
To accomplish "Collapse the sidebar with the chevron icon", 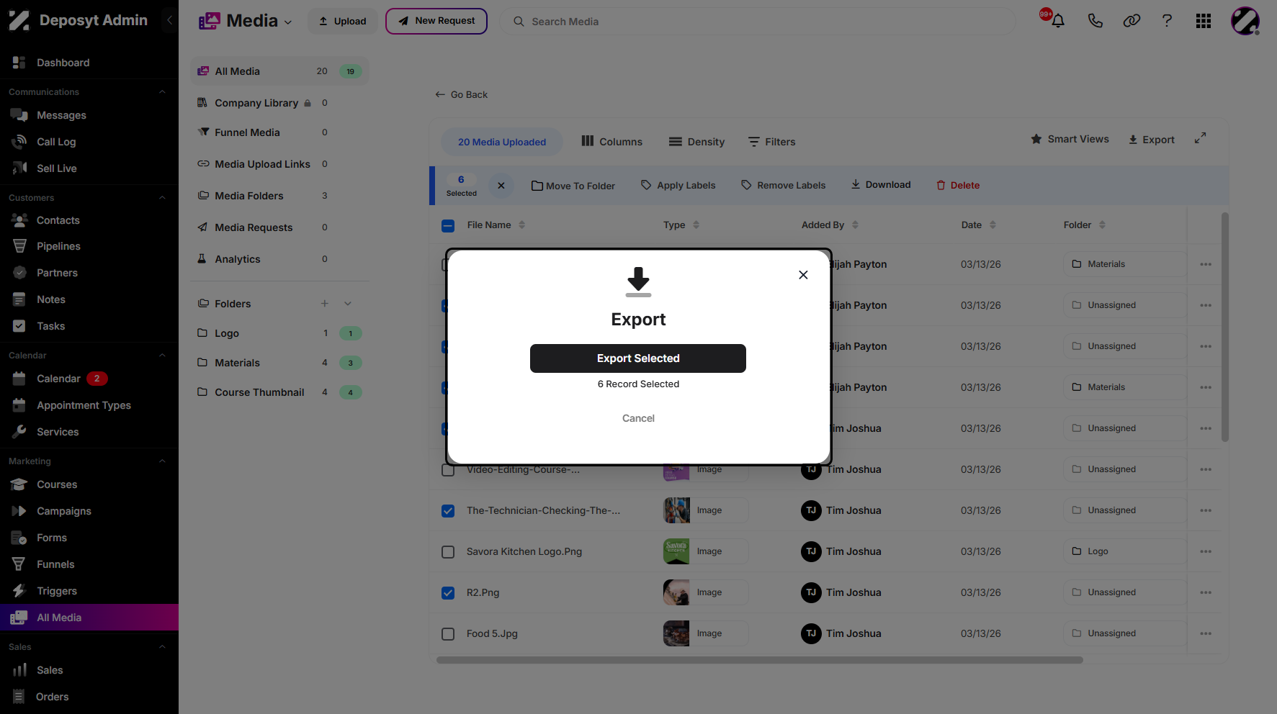I will (170, 20).
